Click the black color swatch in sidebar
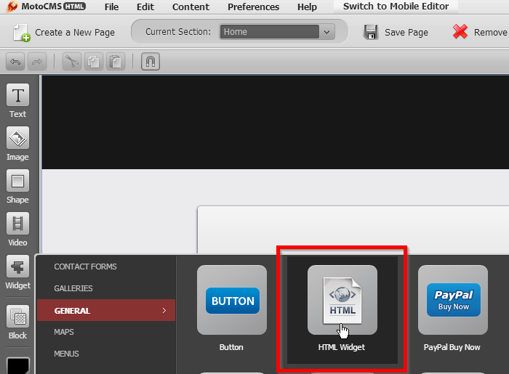Screen dimensions: 509x374 (18, 365)
